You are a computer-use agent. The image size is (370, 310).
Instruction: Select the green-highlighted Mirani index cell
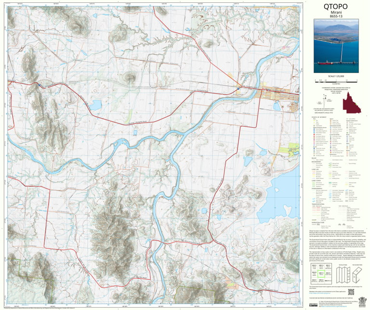pos(321,274)
